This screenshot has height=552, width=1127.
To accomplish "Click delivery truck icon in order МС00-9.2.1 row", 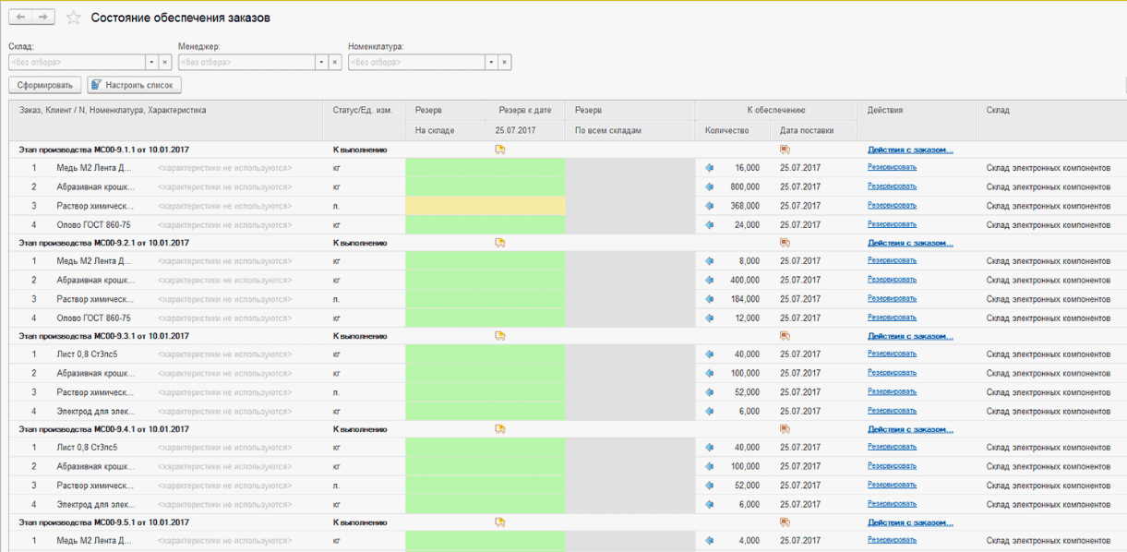I will (x=785, y=243).
